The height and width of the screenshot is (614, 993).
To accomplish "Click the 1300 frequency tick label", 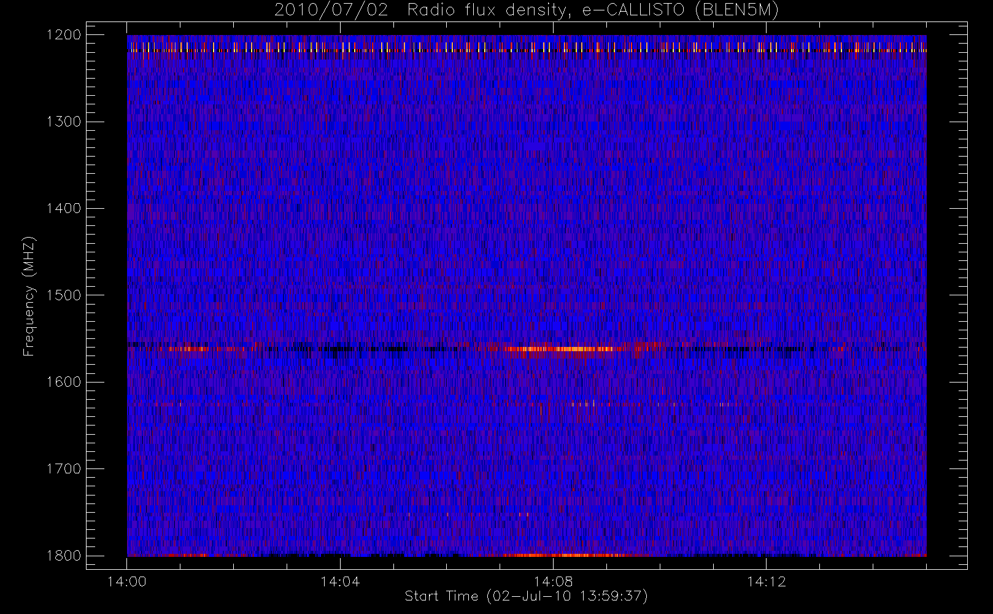I will click(x=64, y=122).
